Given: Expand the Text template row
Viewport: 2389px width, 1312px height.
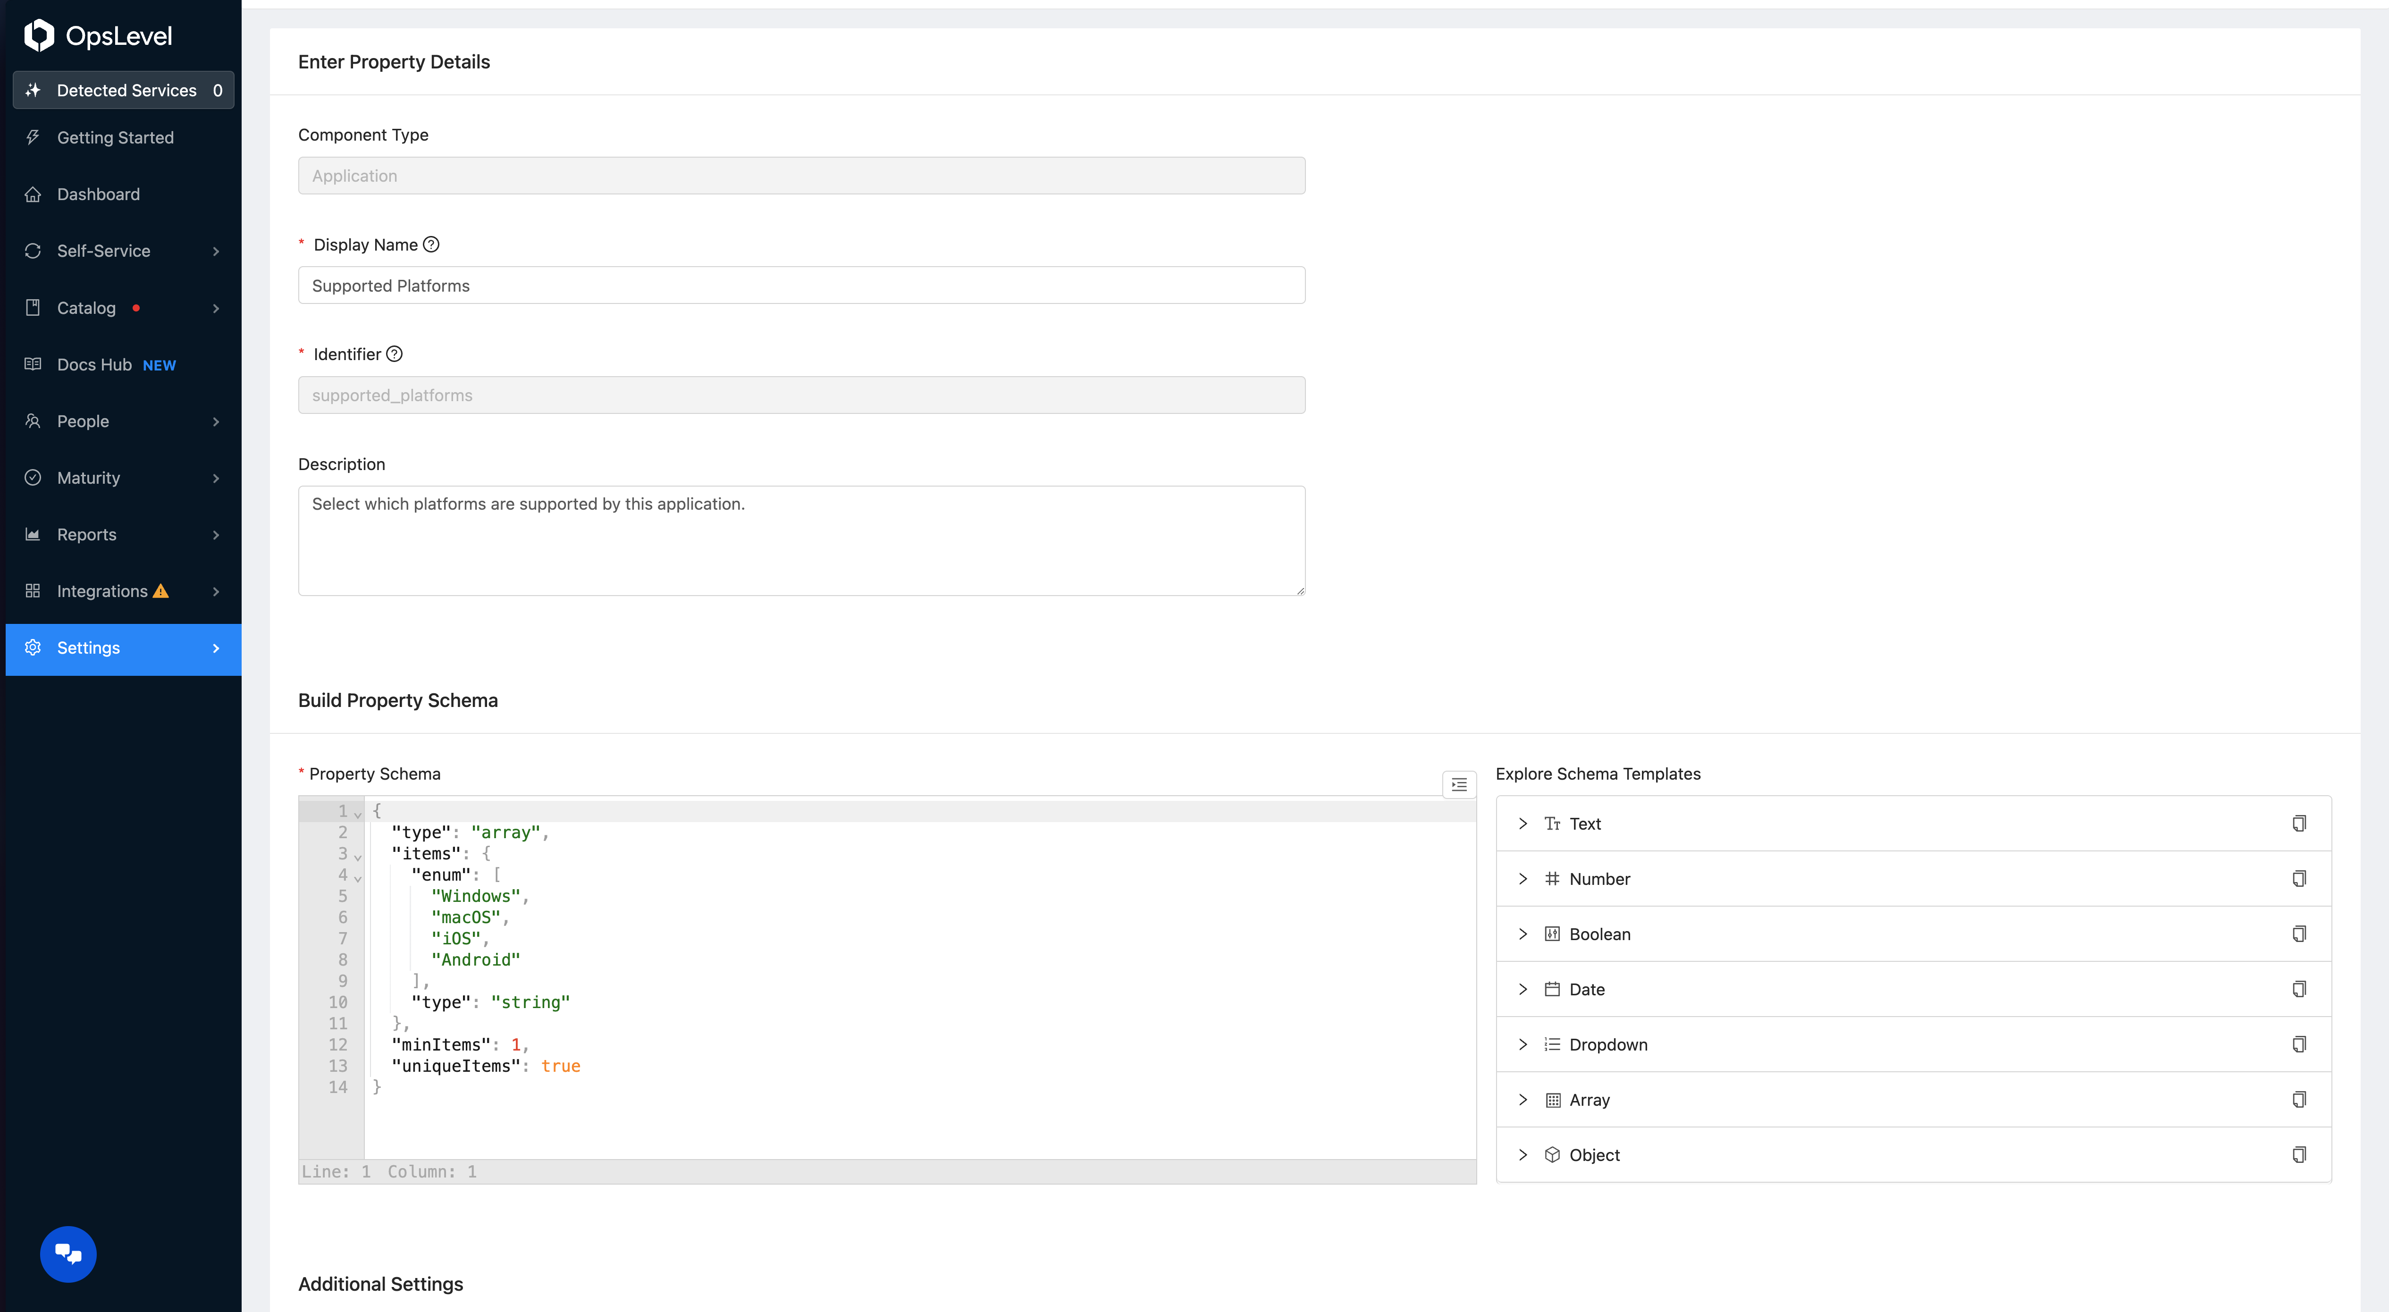Looking at the screenshot, I should point(1523,824).
